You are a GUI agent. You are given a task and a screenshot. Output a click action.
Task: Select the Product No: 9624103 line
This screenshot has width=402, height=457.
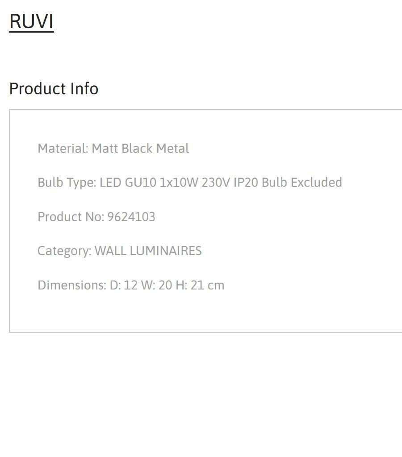point(96,217)
